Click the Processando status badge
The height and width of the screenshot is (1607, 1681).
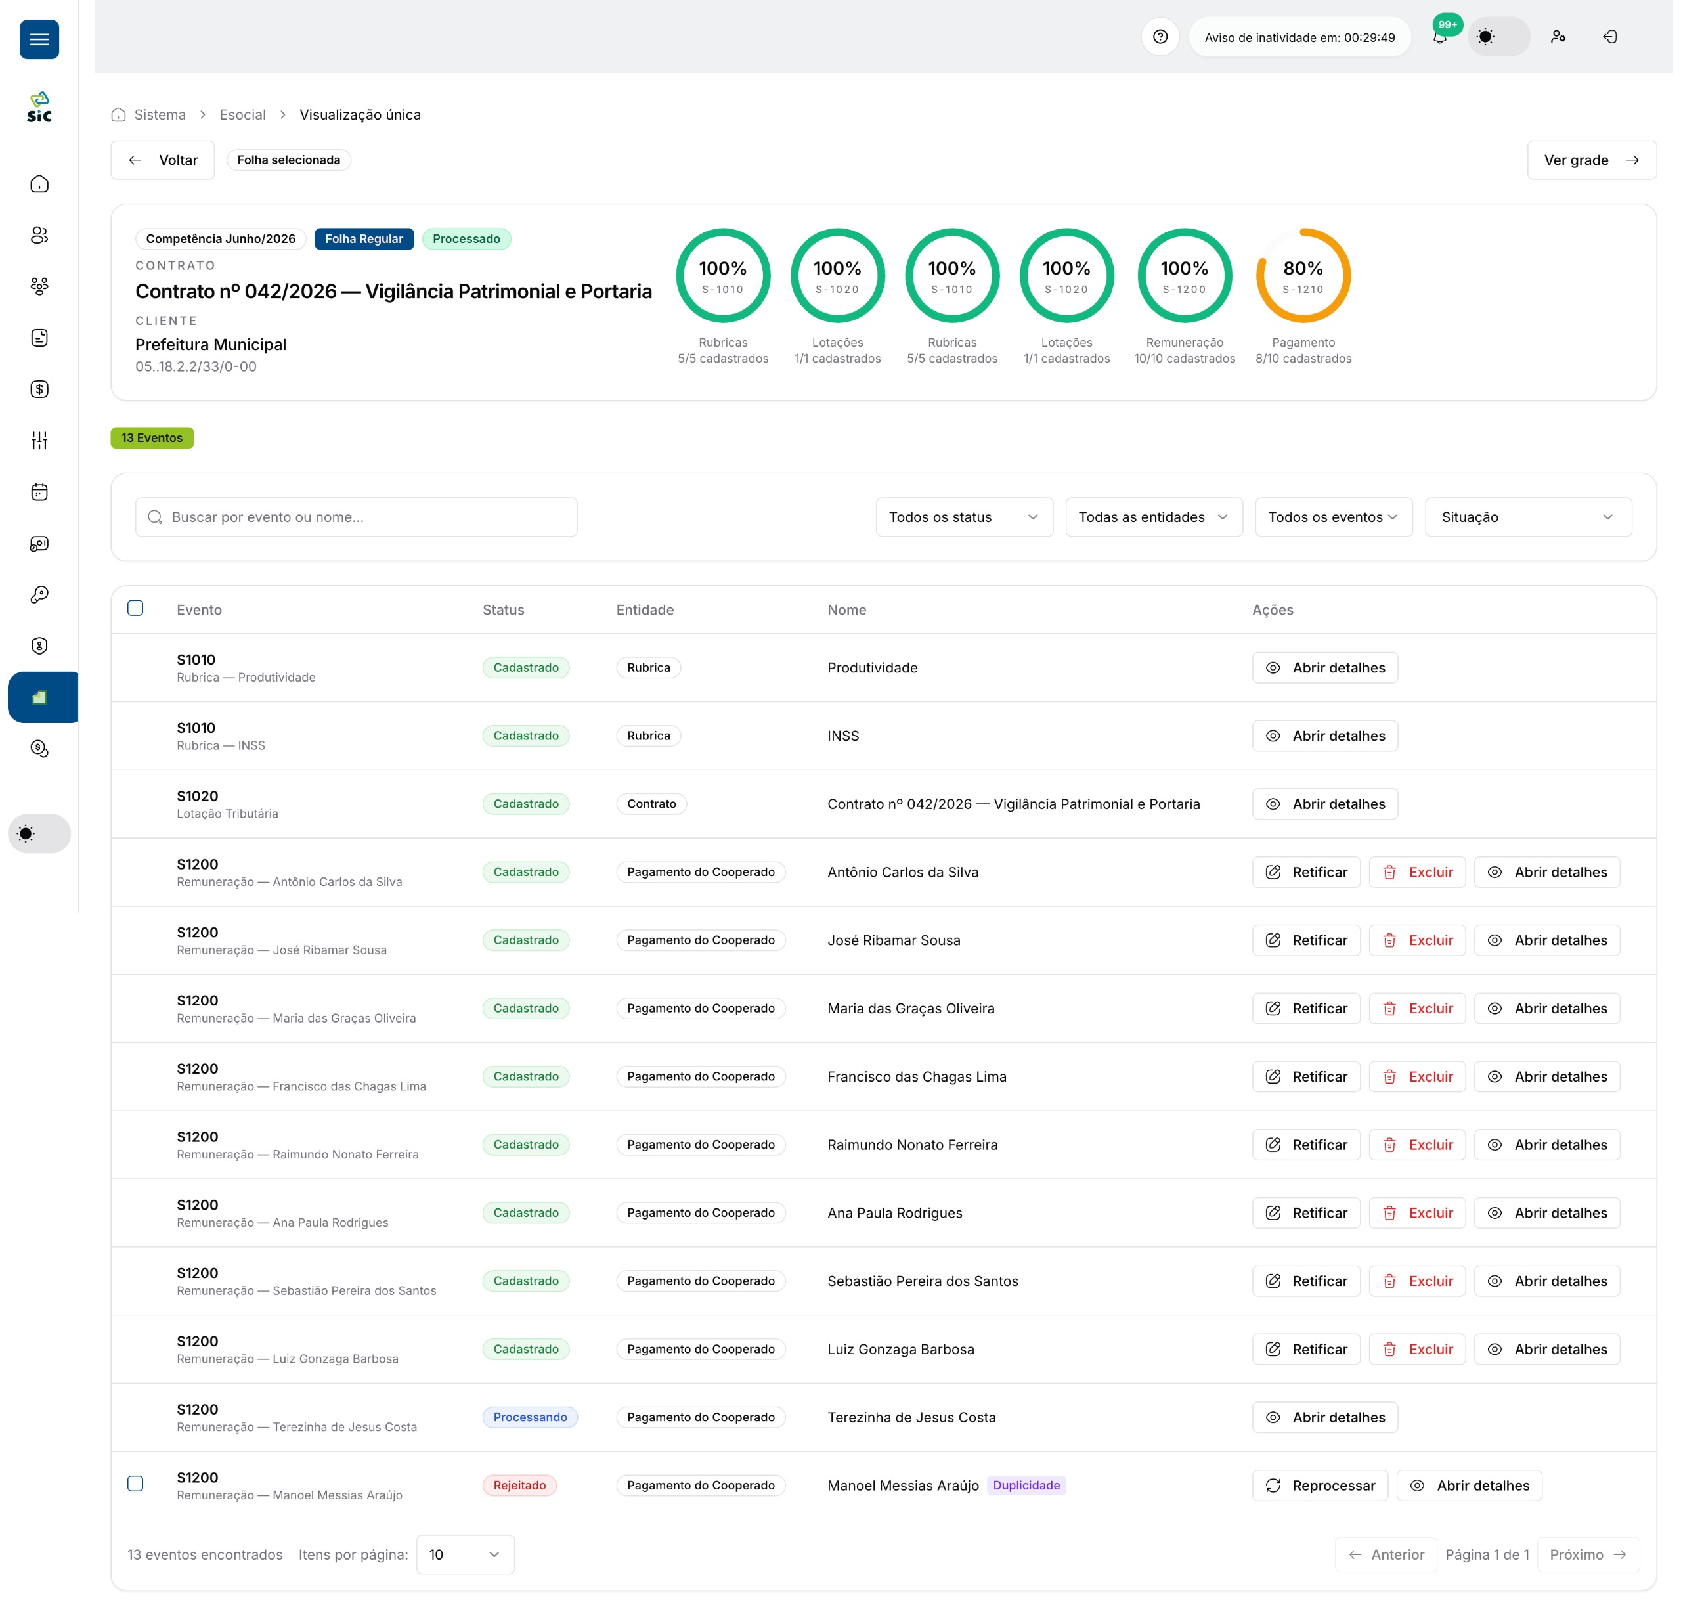click(529, 1417)
